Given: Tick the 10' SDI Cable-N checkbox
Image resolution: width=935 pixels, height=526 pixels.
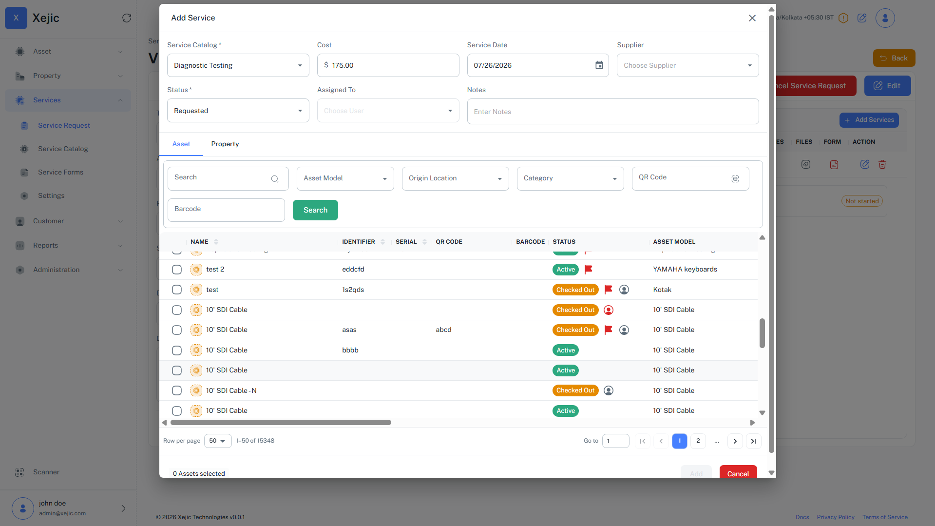Looking at the screenshot, I should pyautogui.click(x=177, y=390).
